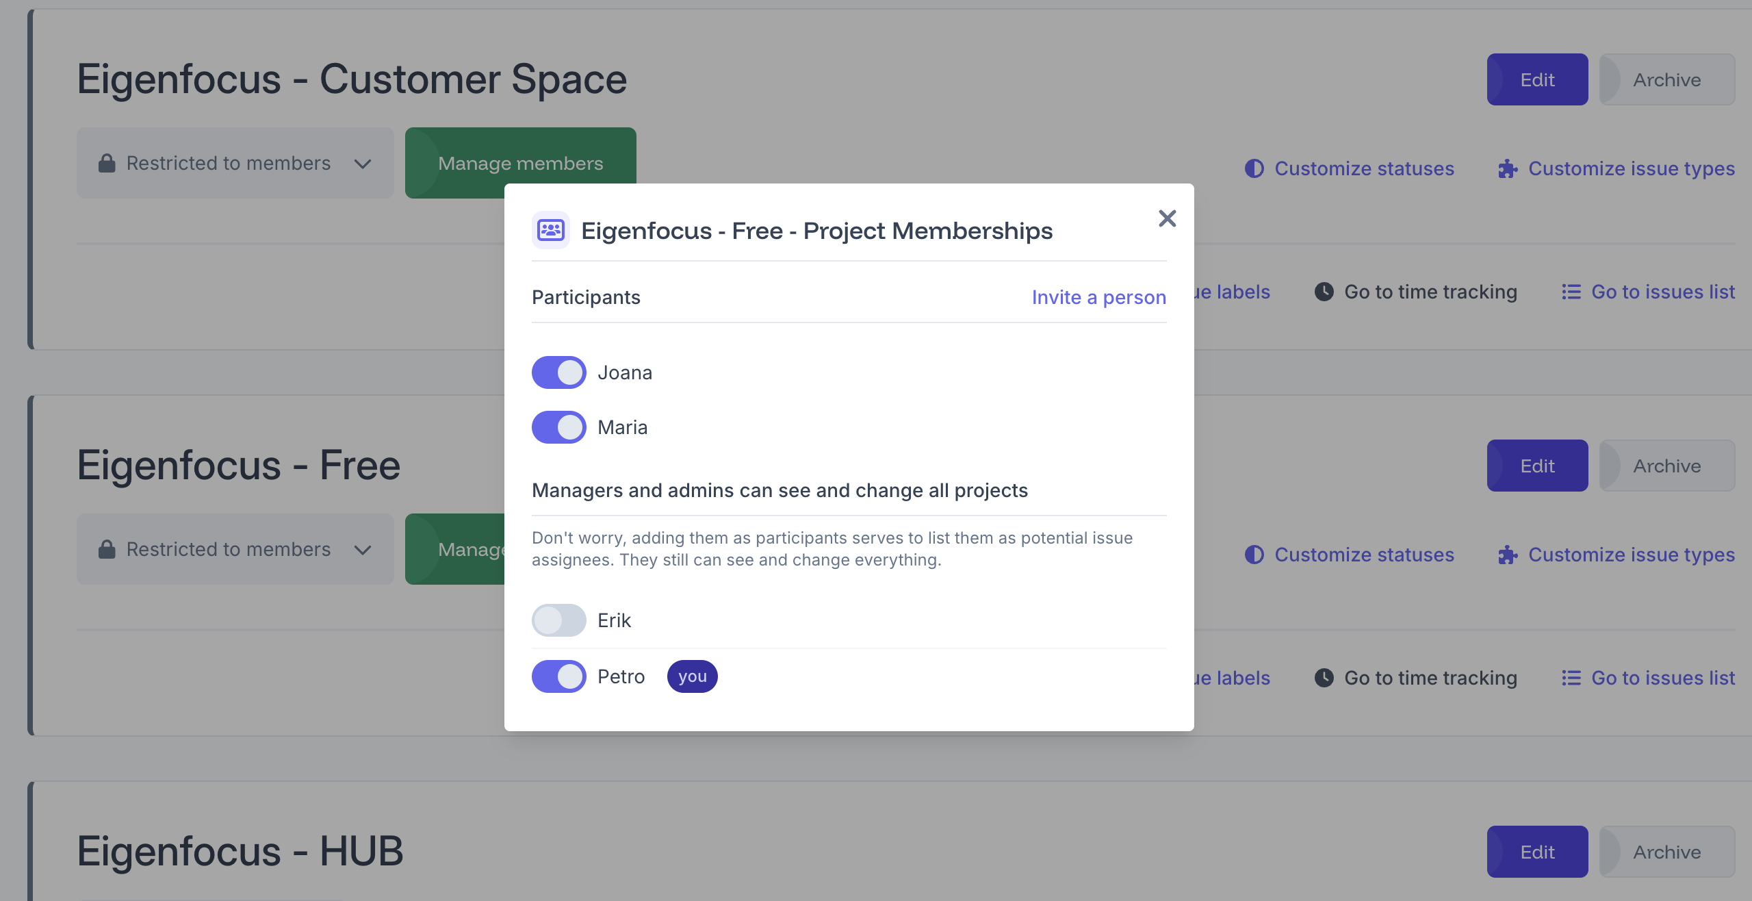This screenshot has height=901, width=1752.
Task: Click the puzzle icon for Customer Space issue types
Action: click(x=1508, y=168)
